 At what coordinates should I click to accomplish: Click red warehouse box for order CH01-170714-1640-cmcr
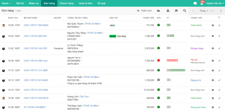[x=159, y=60]
